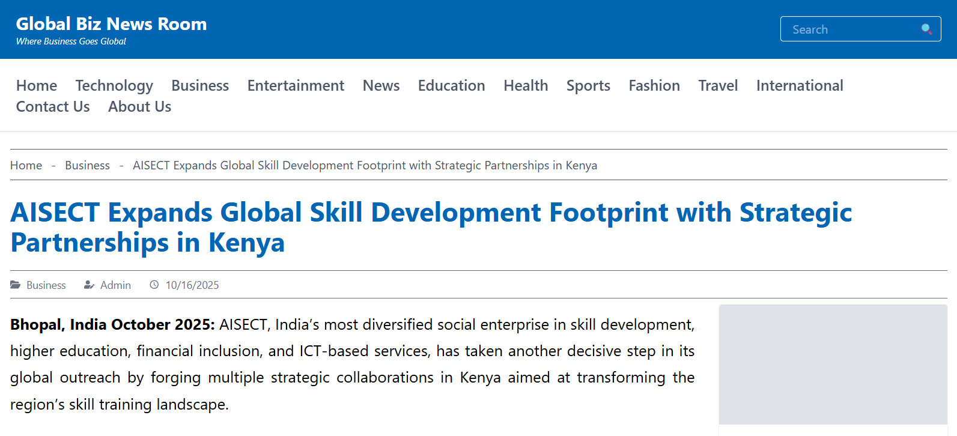This screenshot has width=957, height=436.
Task: Open the Technology section
Action: [x=114, y=86]
